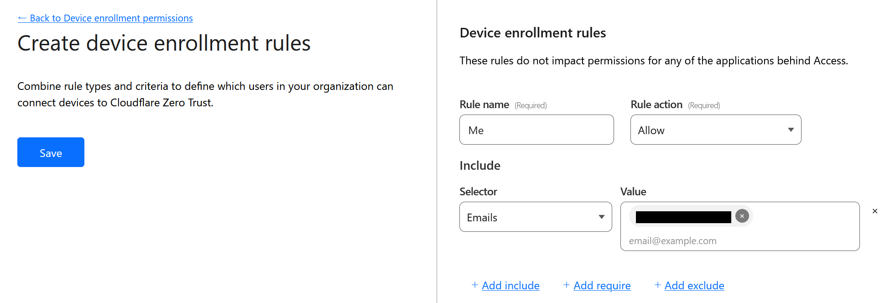
Task: Click the email@example.com placeholder input
Action: (739, 241)
